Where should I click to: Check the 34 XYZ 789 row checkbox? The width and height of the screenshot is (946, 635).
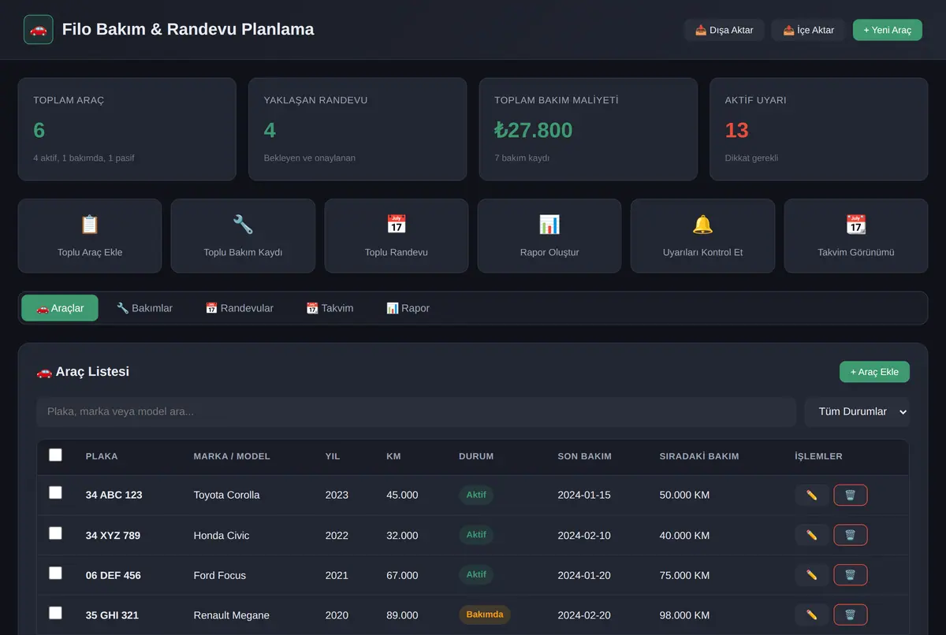coord(55,533)
